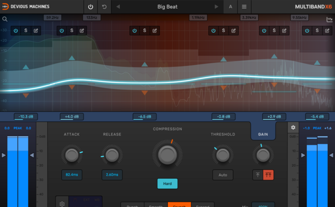Click the magnifier zoom icon
The image size is (335, 207).
5,19
